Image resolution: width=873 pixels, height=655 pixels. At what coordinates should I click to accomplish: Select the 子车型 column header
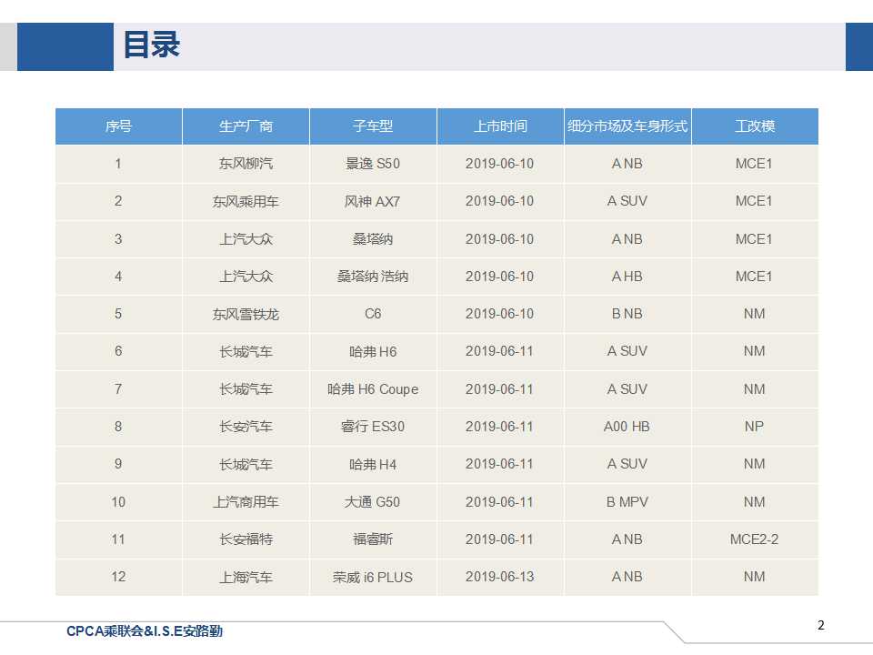(x=373, y=126)
